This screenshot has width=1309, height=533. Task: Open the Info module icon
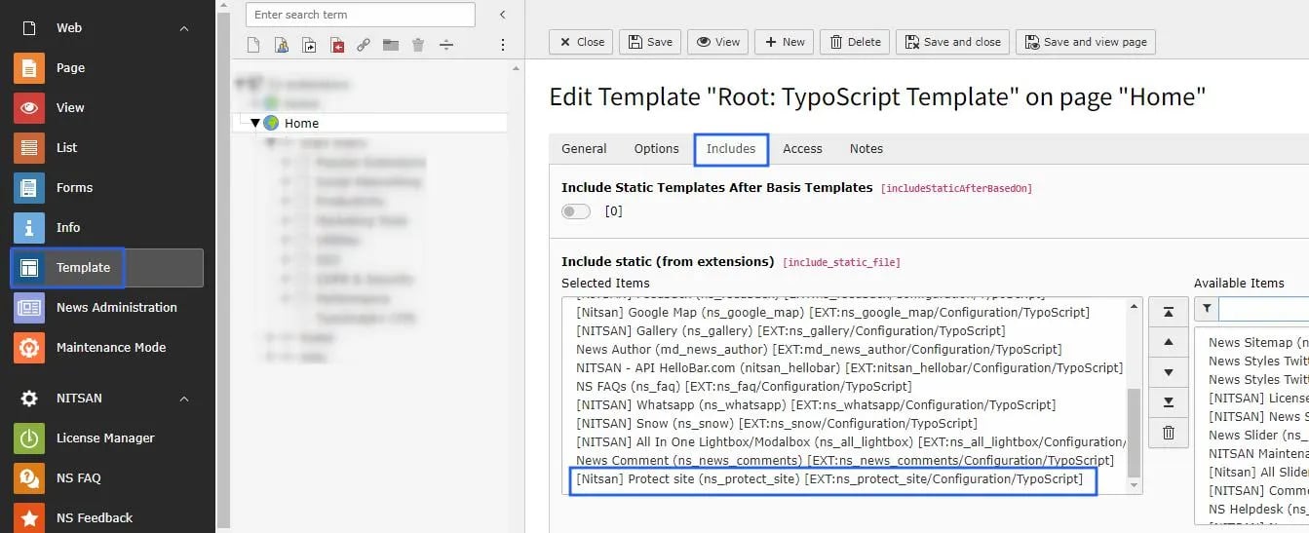[29, 228]
